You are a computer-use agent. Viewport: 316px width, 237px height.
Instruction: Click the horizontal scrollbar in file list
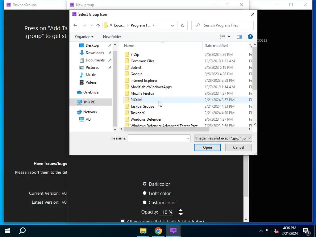(x=166, y=129)
